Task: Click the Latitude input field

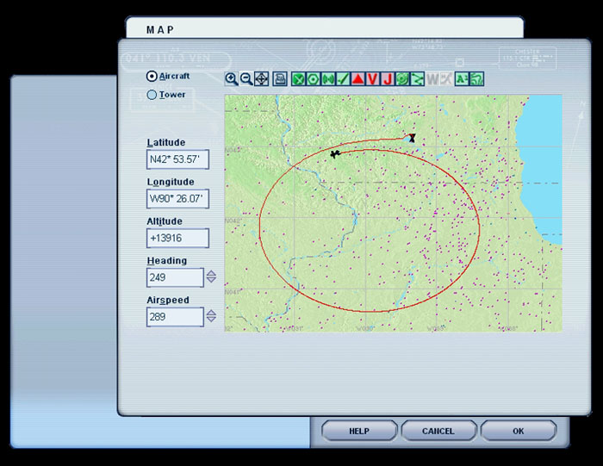Action: coord(177,159)
